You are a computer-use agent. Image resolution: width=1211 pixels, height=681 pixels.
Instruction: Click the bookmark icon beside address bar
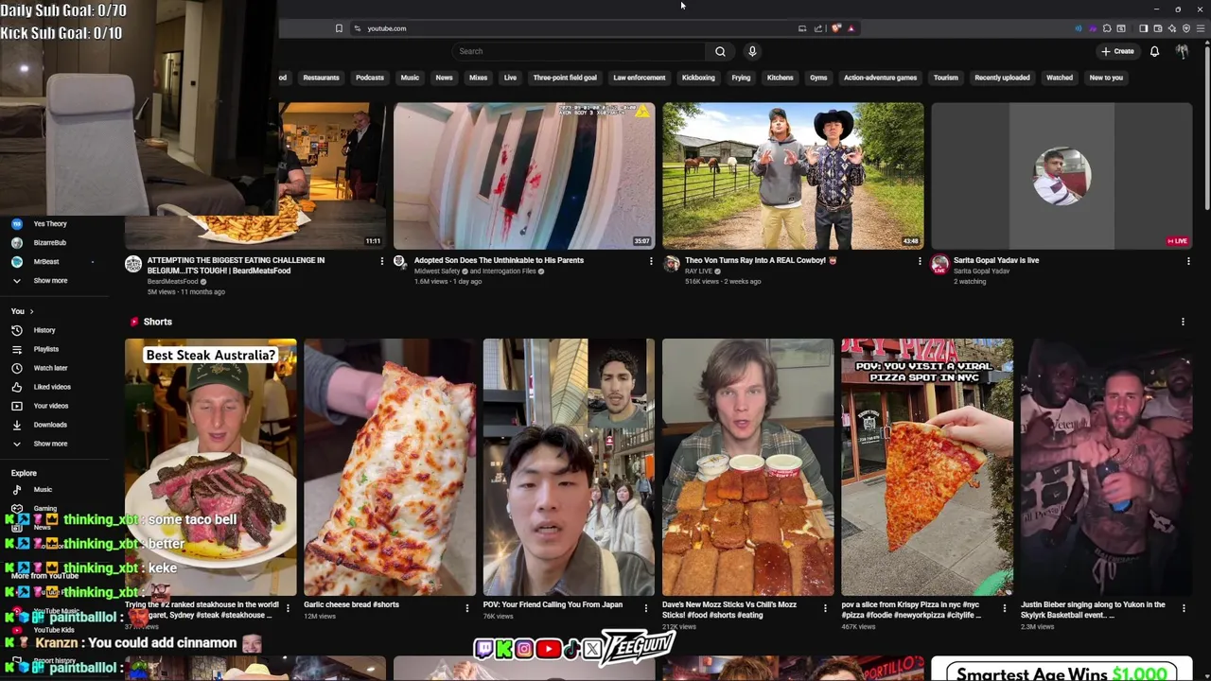pyautogui.click(x=339, y=28)
